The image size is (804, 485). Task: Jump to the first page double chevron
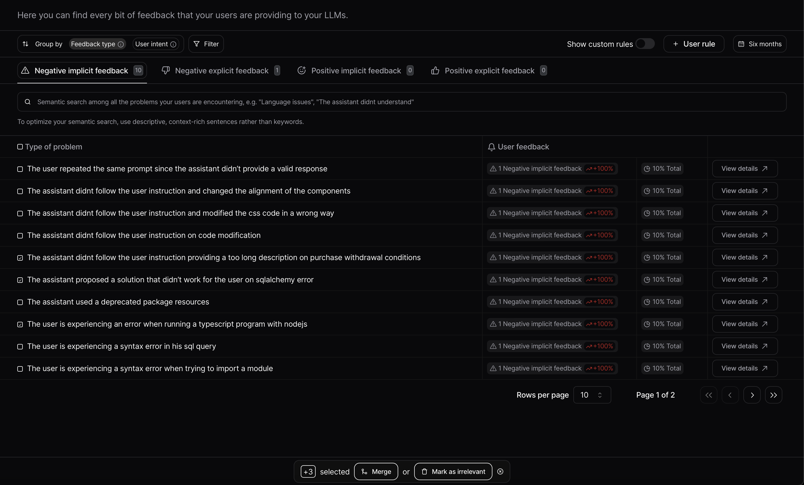[708, 395]
